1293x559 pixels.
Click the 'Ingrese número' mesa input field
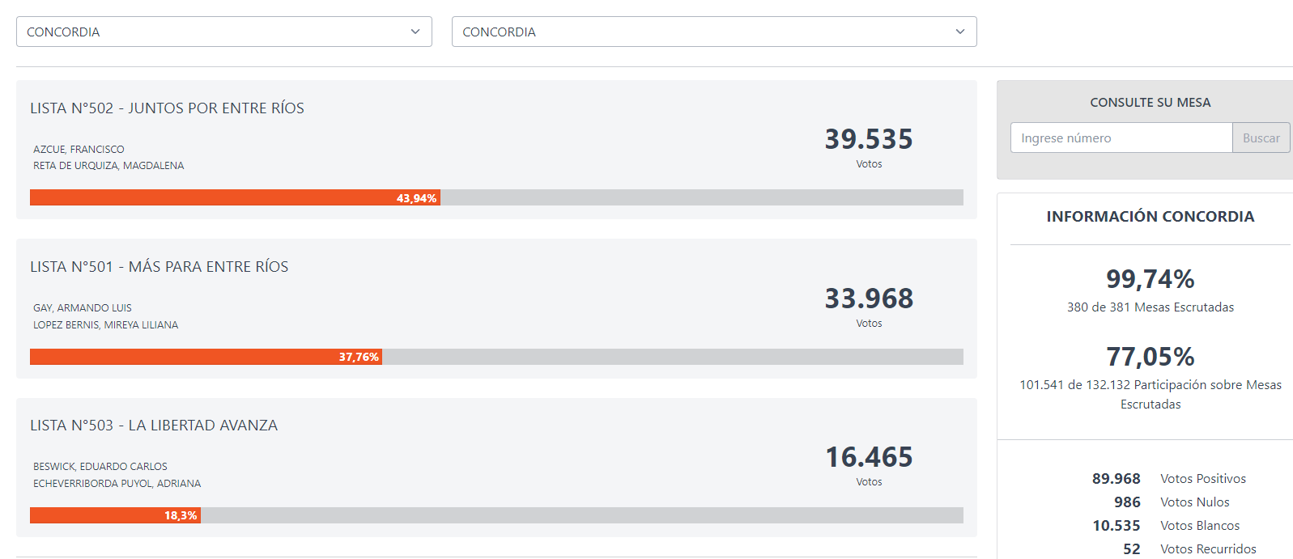click(x=1121, y=138)
